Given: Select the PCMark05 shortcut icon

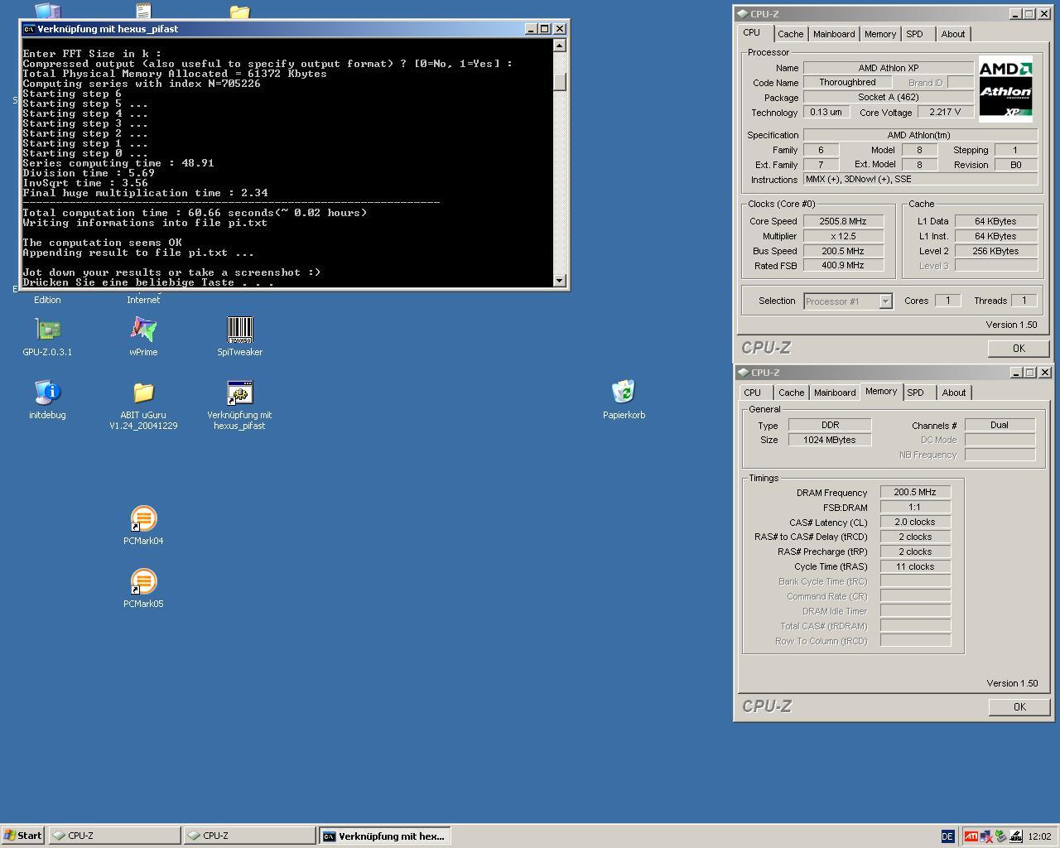Looking at the screenshot, I should (143, 581).
